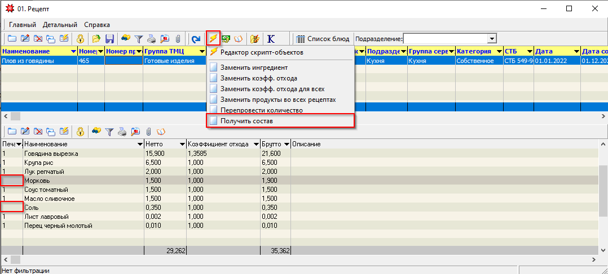Click the lightning script-objects toolbar icon
Screen dimensions: 608x274
click(x=213, y=38)
